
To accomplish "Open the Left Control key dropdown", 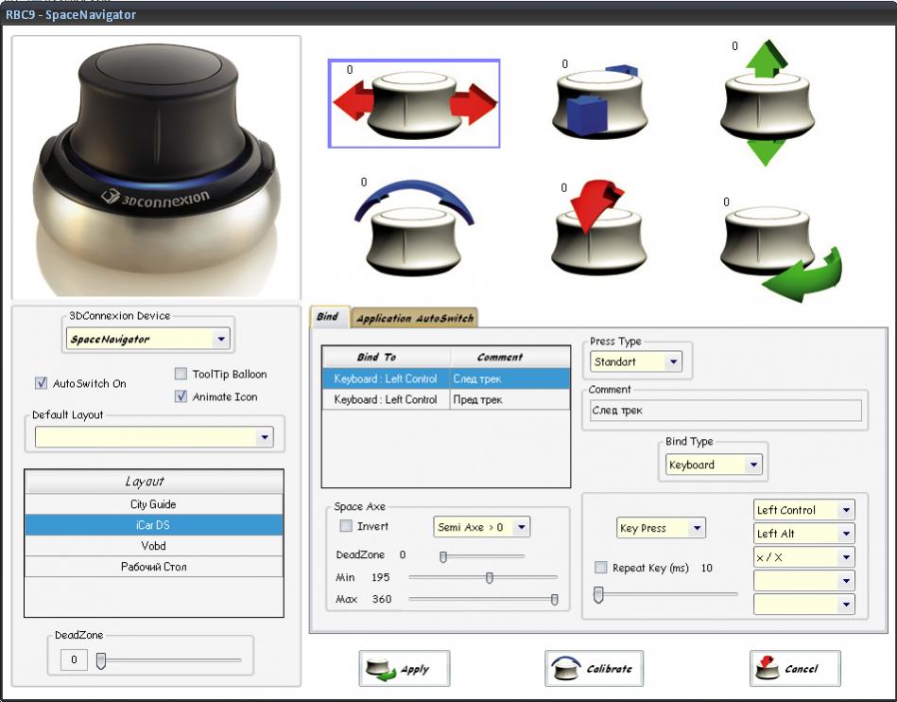I will [x=804, y=510].
